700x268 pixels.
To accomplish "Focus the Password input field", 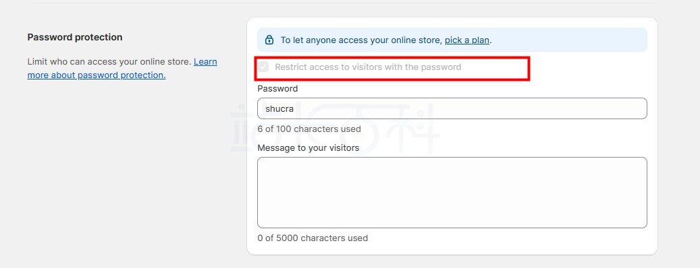I will (452, 108).
